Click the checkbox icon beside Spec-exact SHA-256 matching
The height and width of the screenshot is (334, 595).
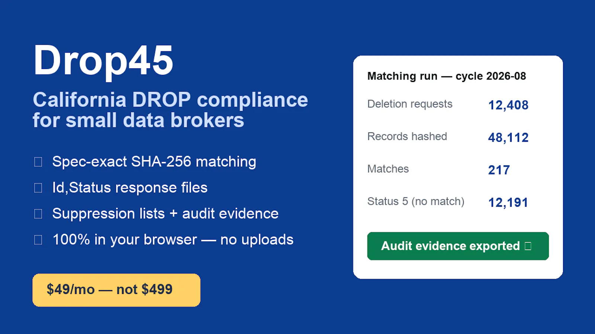click(38, 162)
